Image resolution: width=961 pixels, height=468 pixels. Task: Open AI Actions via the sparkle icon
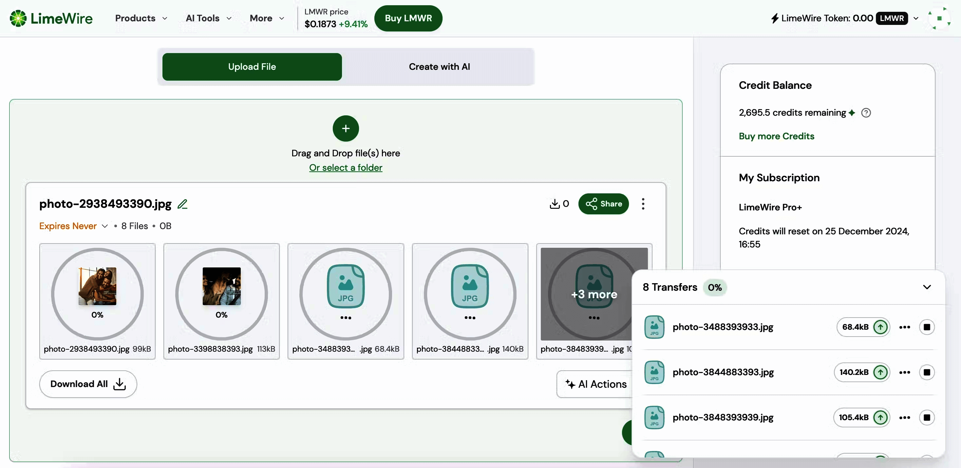click(x=570, y=384)
